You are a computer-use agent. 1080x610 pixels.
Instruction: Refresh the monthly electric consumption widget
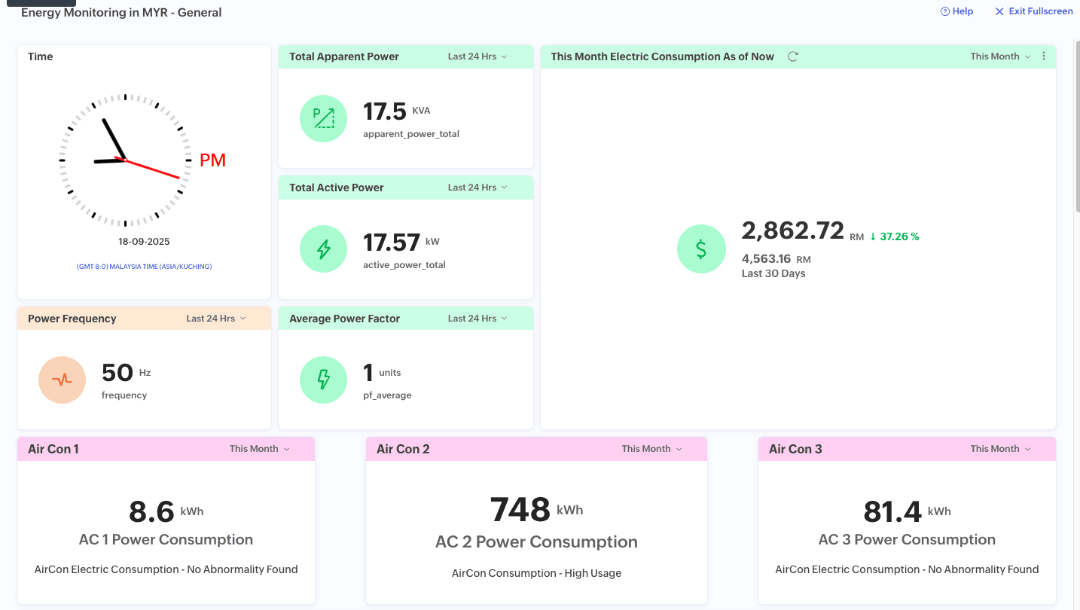point(792,56)
